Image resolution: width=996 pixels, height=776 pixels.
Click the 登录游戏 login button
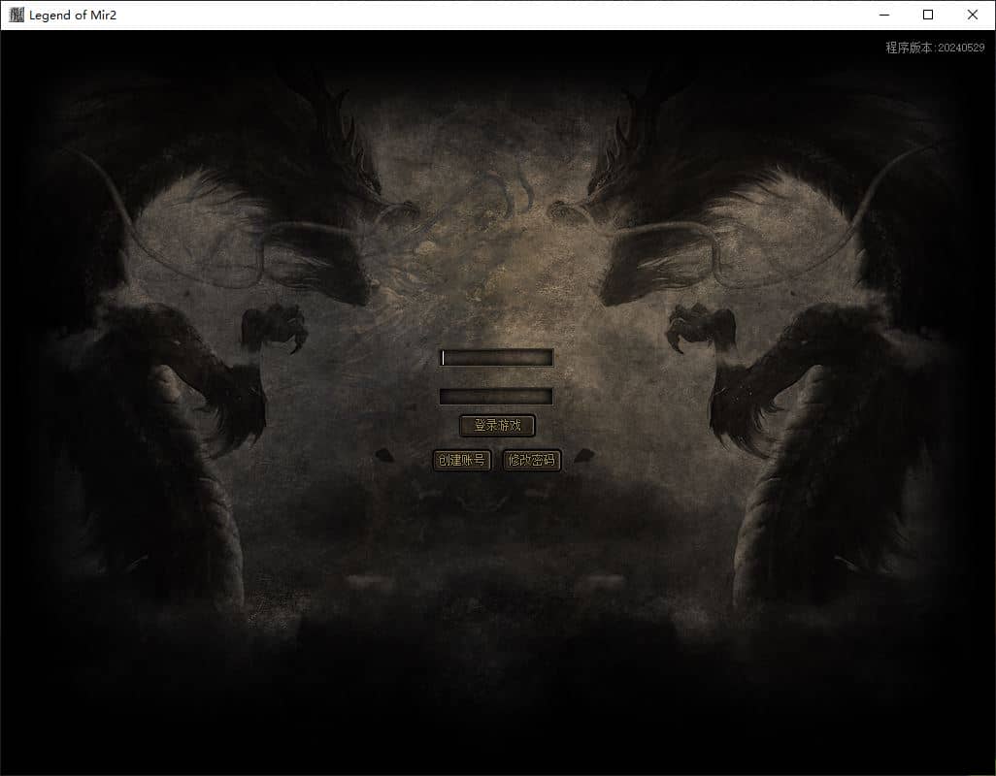pyautogui.click(x=497, y=425)
